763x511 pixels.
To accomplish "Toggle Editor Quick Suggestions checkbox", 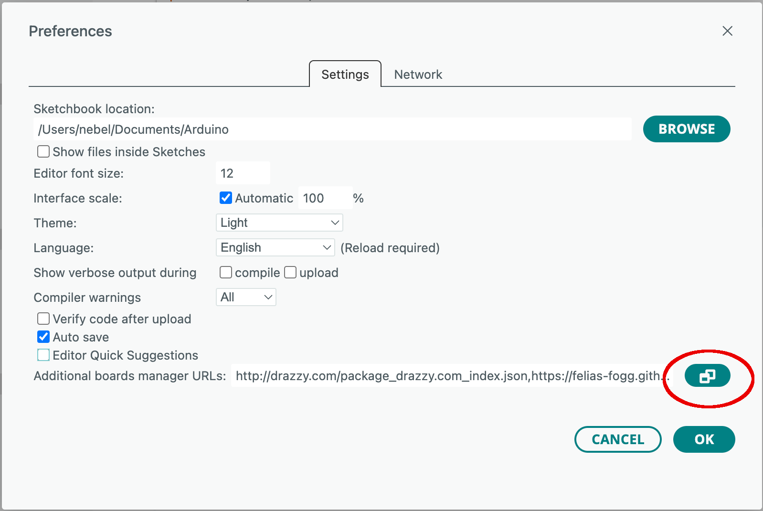I will pos(43,355).
